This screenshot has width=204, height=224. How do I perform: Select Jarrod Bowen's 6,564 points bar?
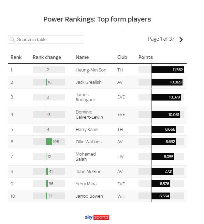tap(161, 196)
